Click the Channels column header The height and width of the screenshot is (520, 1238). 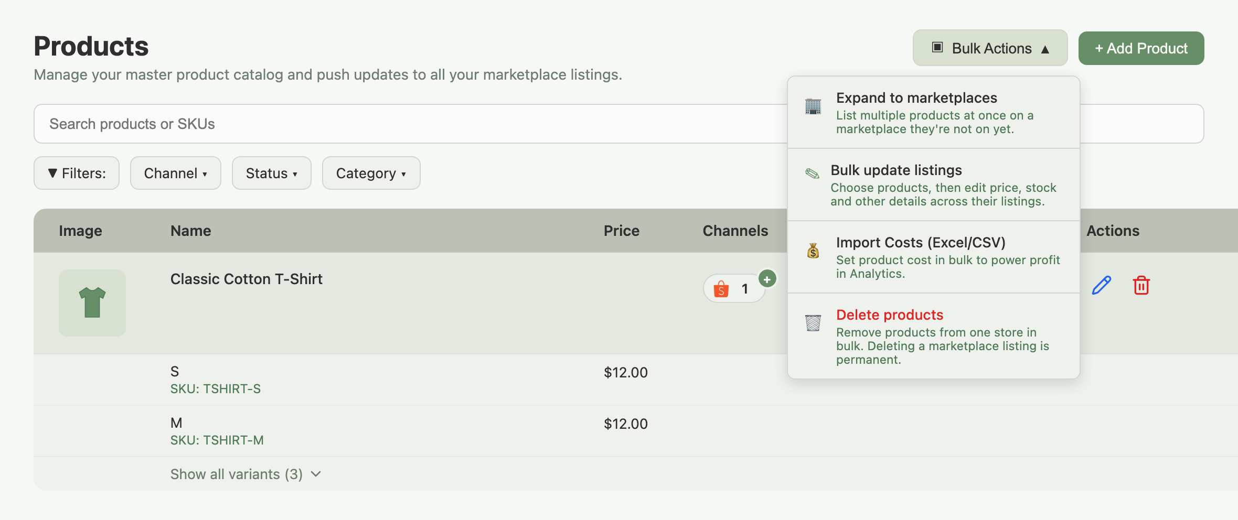tap(735, 231)
